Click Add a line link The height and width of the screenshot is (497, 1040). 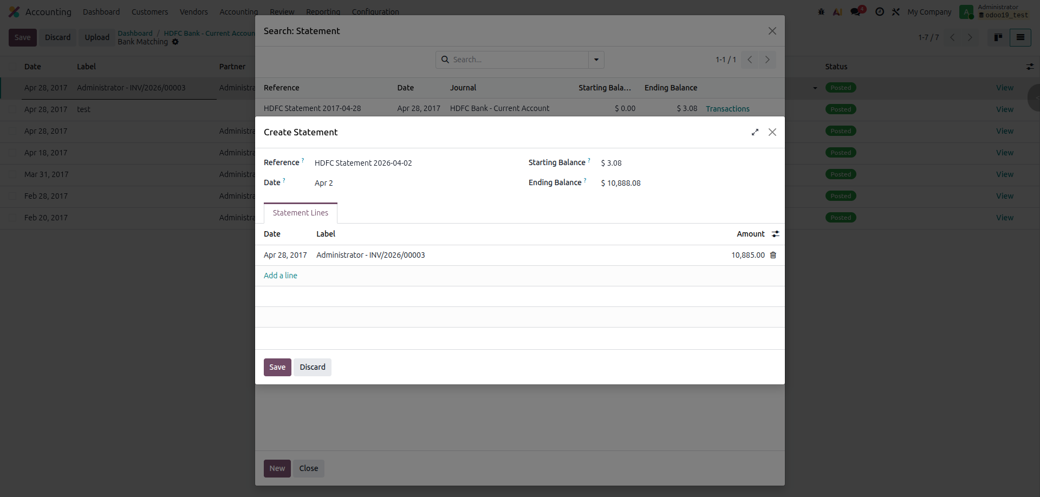281,276
